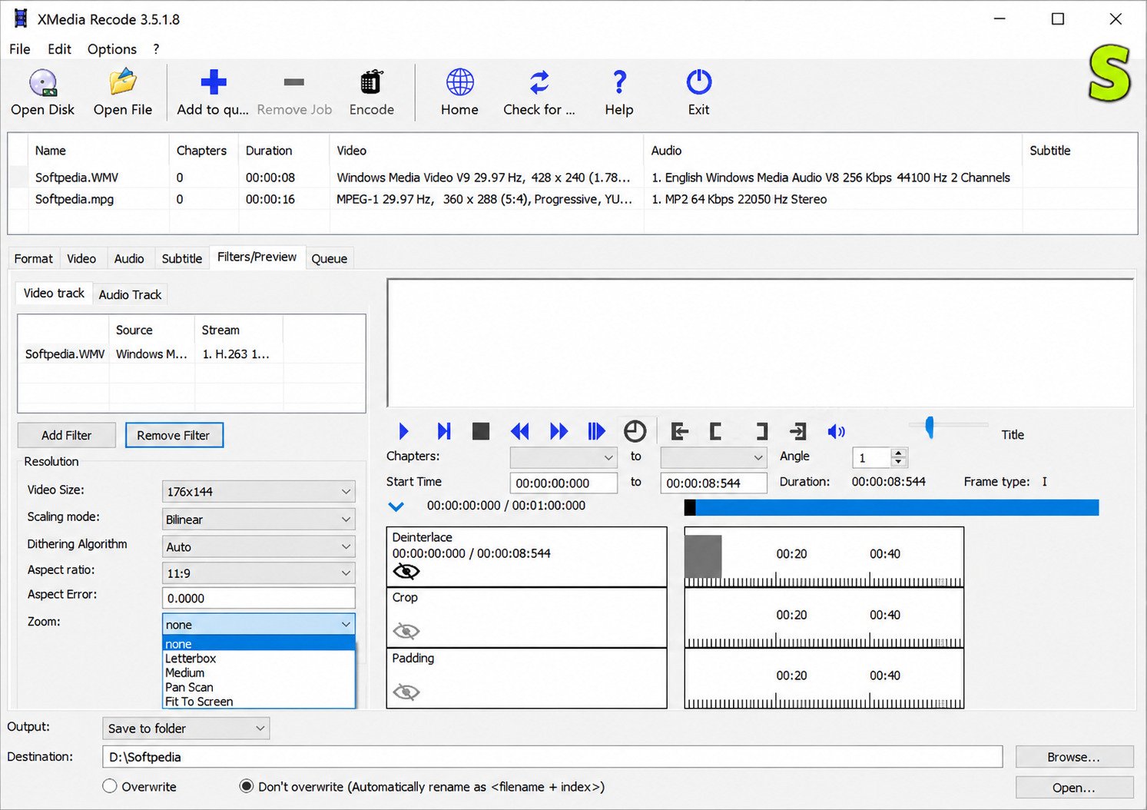Click the Check for updates icon
Viewport: 1147px width, 810px height.
point(539,82)
